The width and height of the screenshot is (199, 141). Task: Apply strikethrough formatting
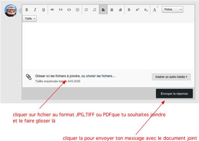pos(129,10)
